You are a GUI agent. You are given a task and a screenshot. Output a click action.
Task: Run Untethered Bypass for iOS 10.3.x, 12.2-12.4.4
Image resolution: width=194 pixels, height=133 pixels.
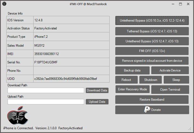[x=152, y=21]
